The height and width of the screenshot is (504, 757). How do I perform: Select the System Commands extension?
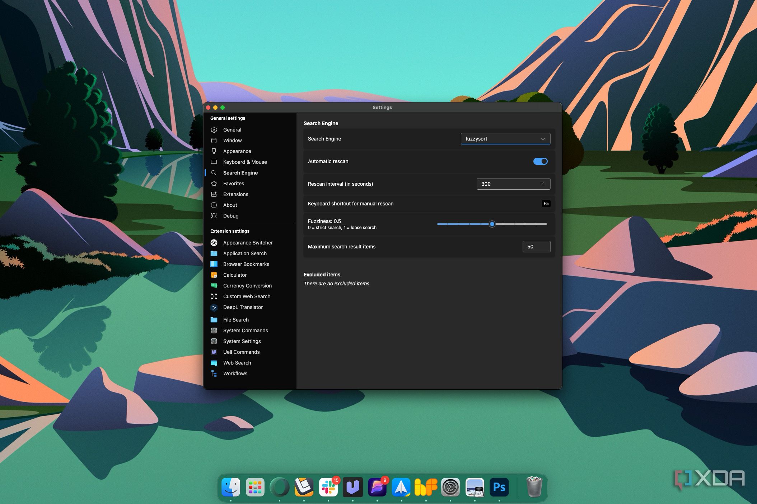tap(245, 331)
